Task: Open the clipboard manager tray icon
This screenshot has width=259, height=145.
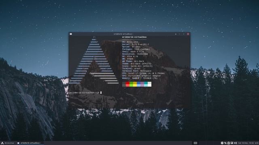Action: click(229, 143)
